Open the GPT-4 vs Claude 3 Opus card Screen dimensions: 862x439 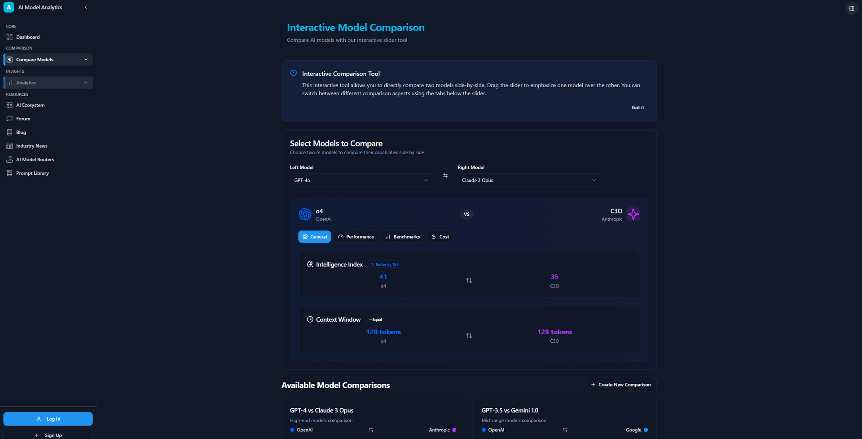373,418
